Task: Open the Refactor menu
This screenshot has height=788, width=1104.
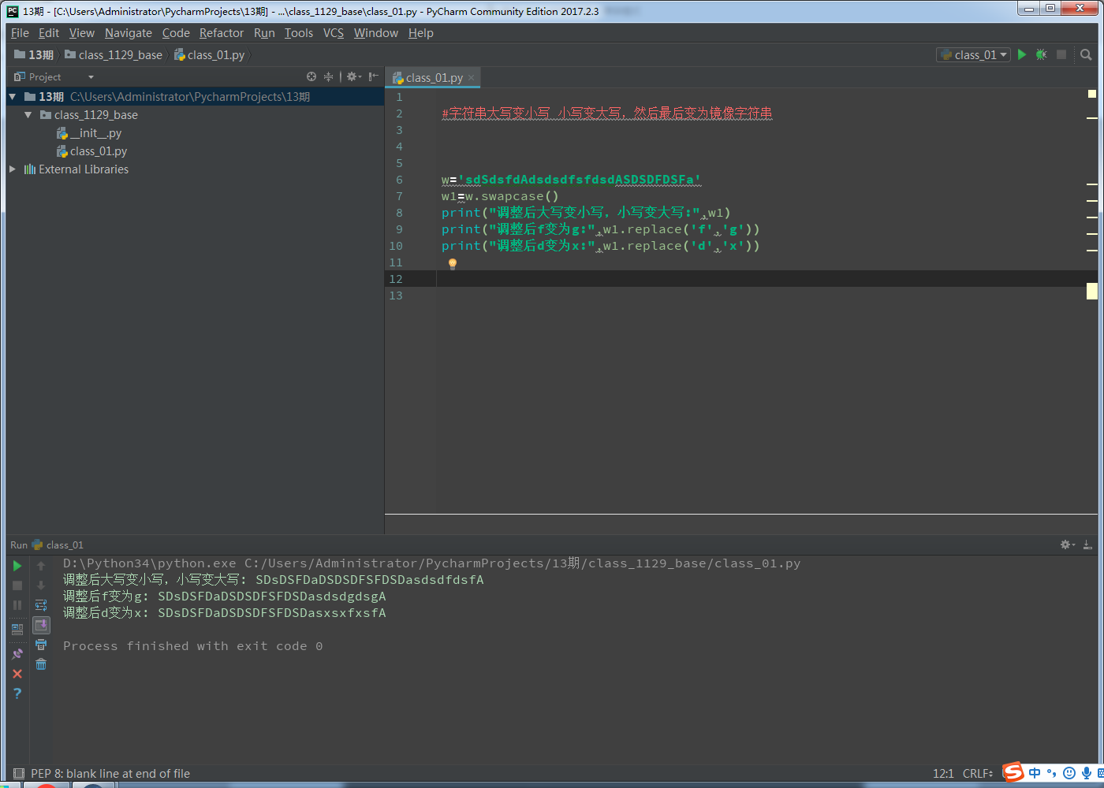Action: (221, 33)
